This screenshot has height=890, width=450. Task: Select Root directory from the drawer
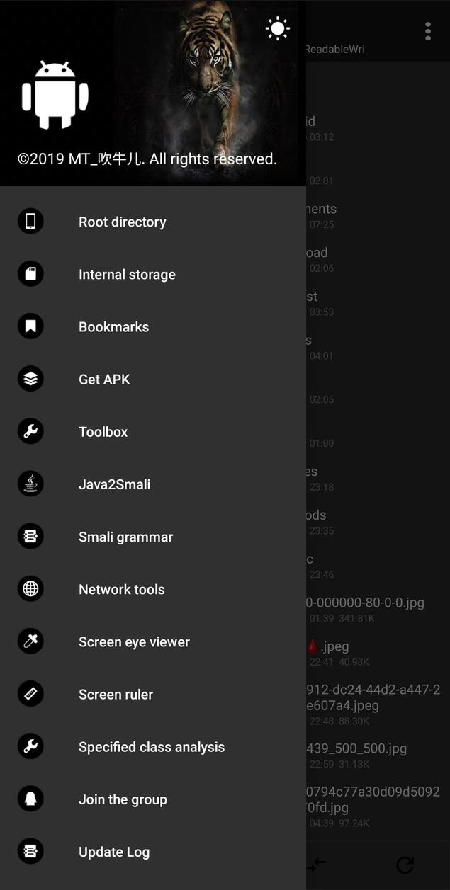tap(122, 222)
